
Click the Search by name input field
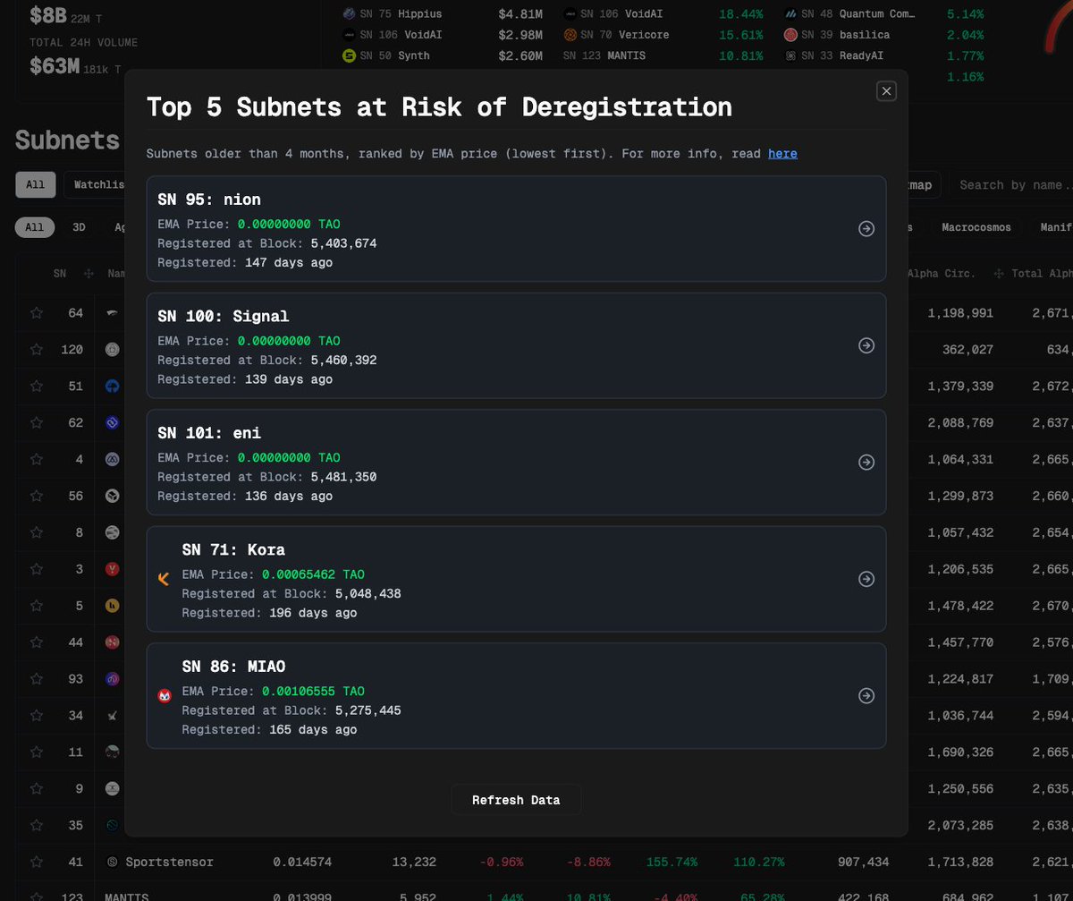[x=1015, y=184]
